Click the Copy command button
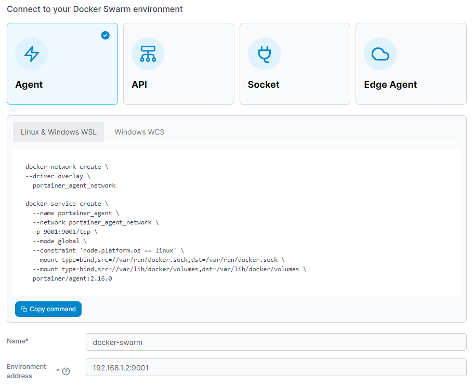The height and width of the screenshot is (386, 473). pos(48,309)
